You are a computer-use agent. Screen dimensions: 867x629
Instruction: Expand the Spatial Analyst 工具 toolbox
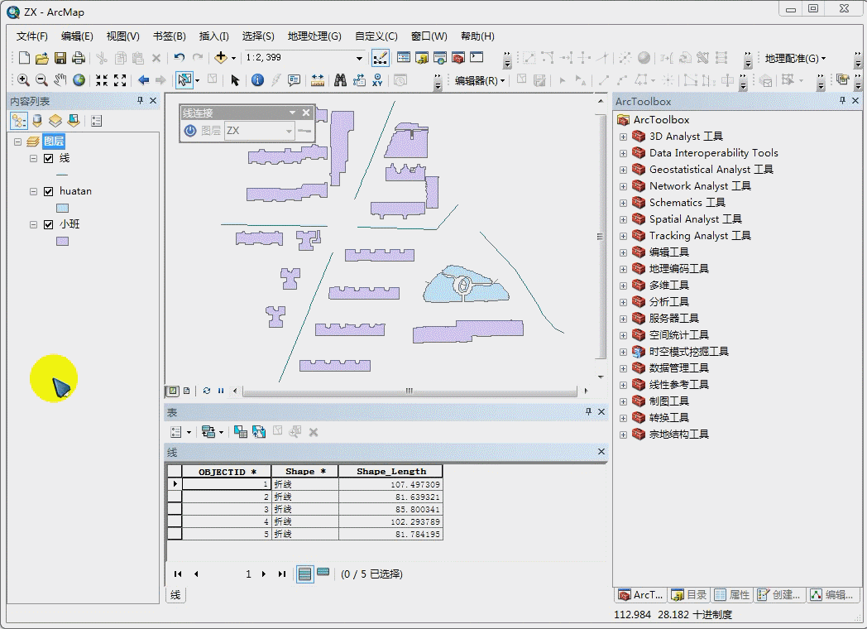[x=623, y=218]
